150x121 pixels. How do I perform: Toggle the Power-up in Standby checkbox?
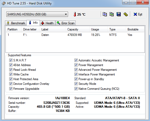coord(76,79)
